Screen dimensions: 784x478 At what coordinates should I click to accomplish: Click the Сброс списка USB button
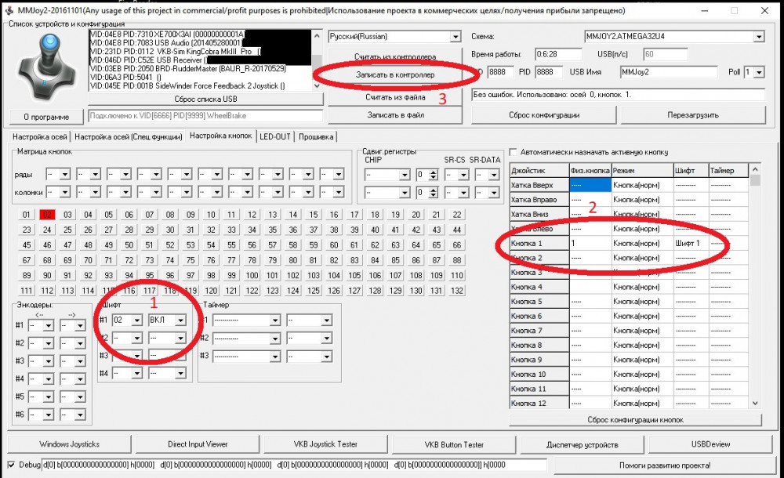click(x=205, y=99)
